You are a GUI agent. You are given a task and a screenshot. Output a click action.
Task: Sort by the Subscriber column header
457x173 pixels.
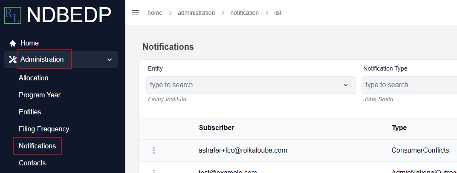point(217,128)
